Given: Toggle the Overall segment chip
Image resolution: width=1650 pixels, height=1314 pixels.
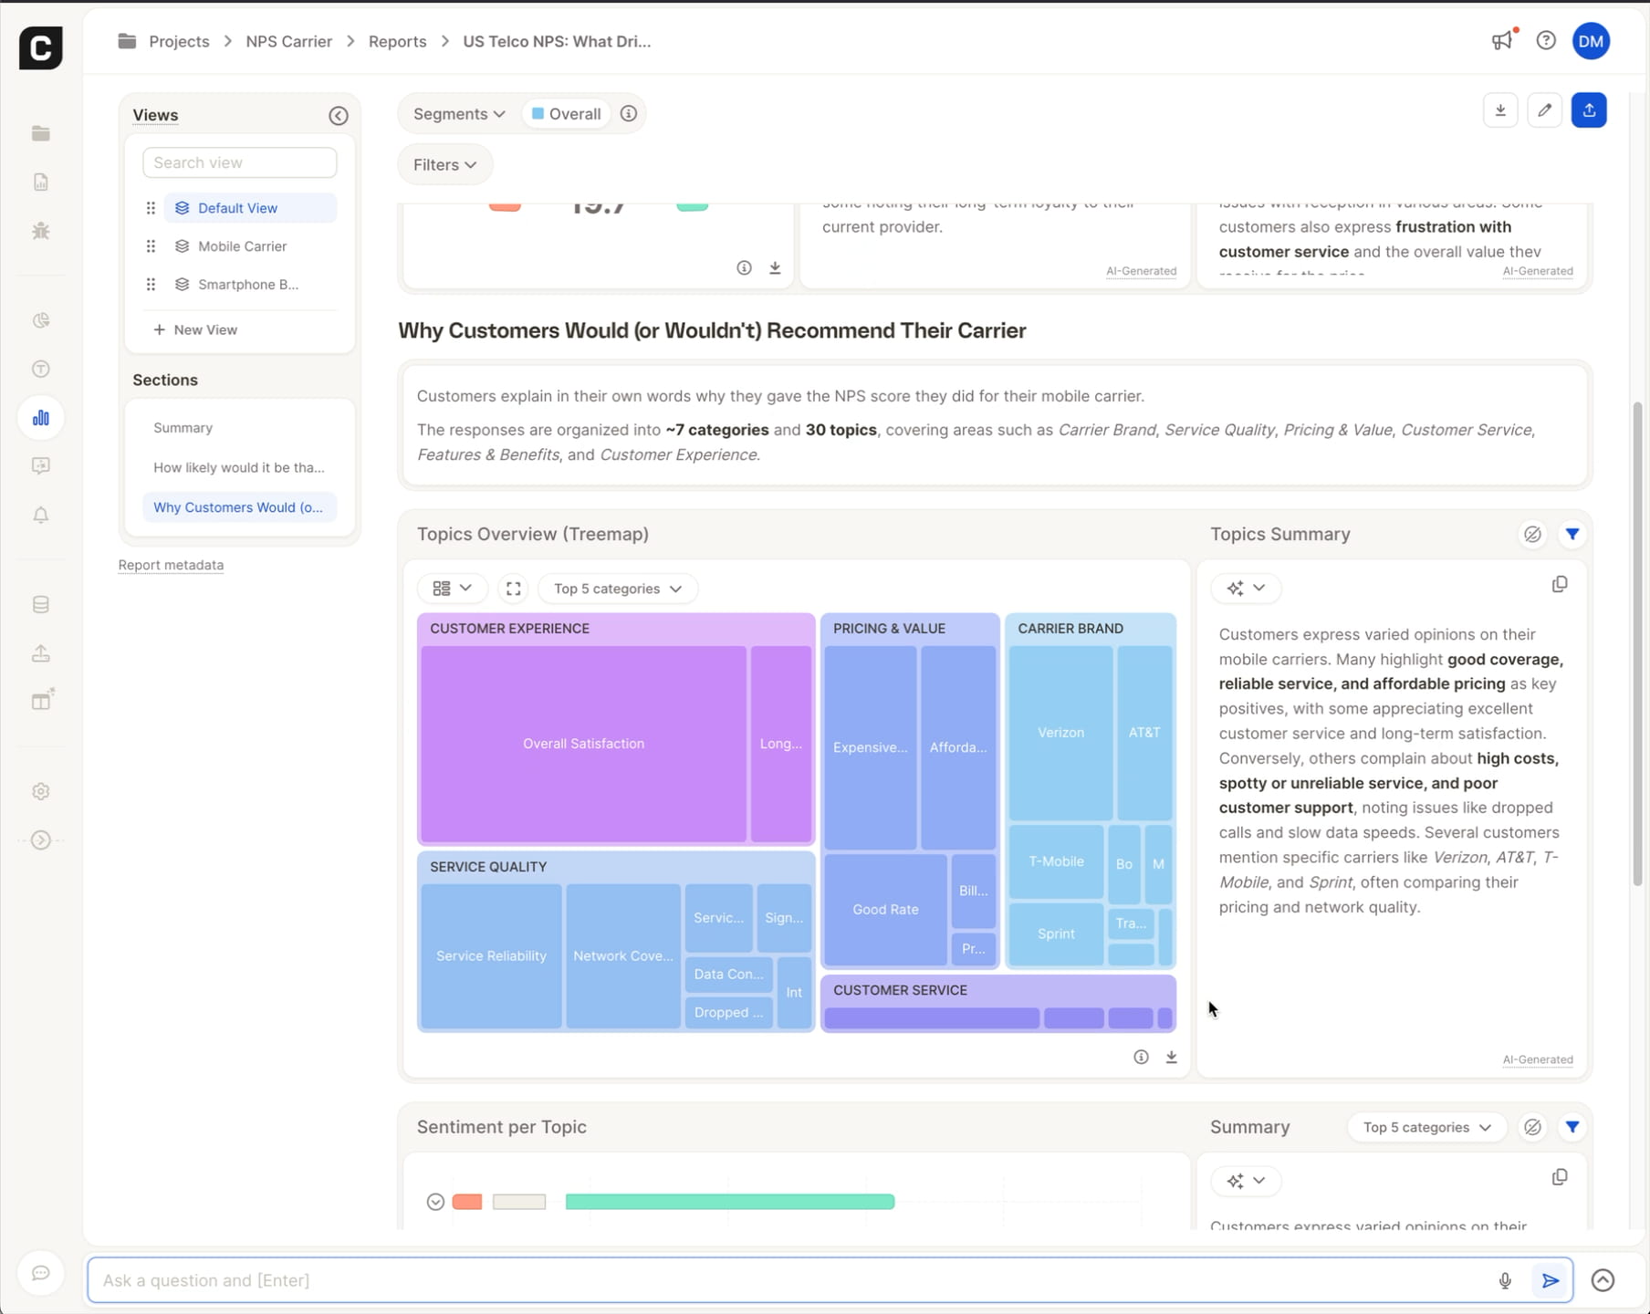Looking at the screenshot, I should [x=566, y=114].
